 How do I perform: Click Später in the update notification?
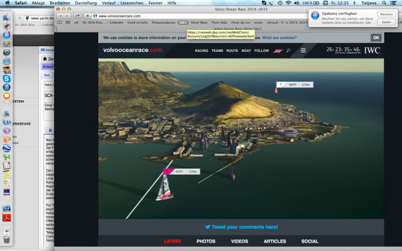[386, 22]
